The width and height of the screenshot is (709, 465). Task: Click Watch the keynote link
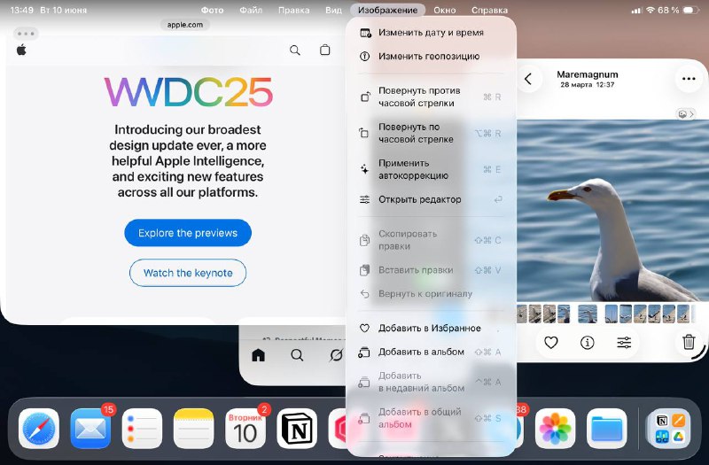[x=188, y=273]
